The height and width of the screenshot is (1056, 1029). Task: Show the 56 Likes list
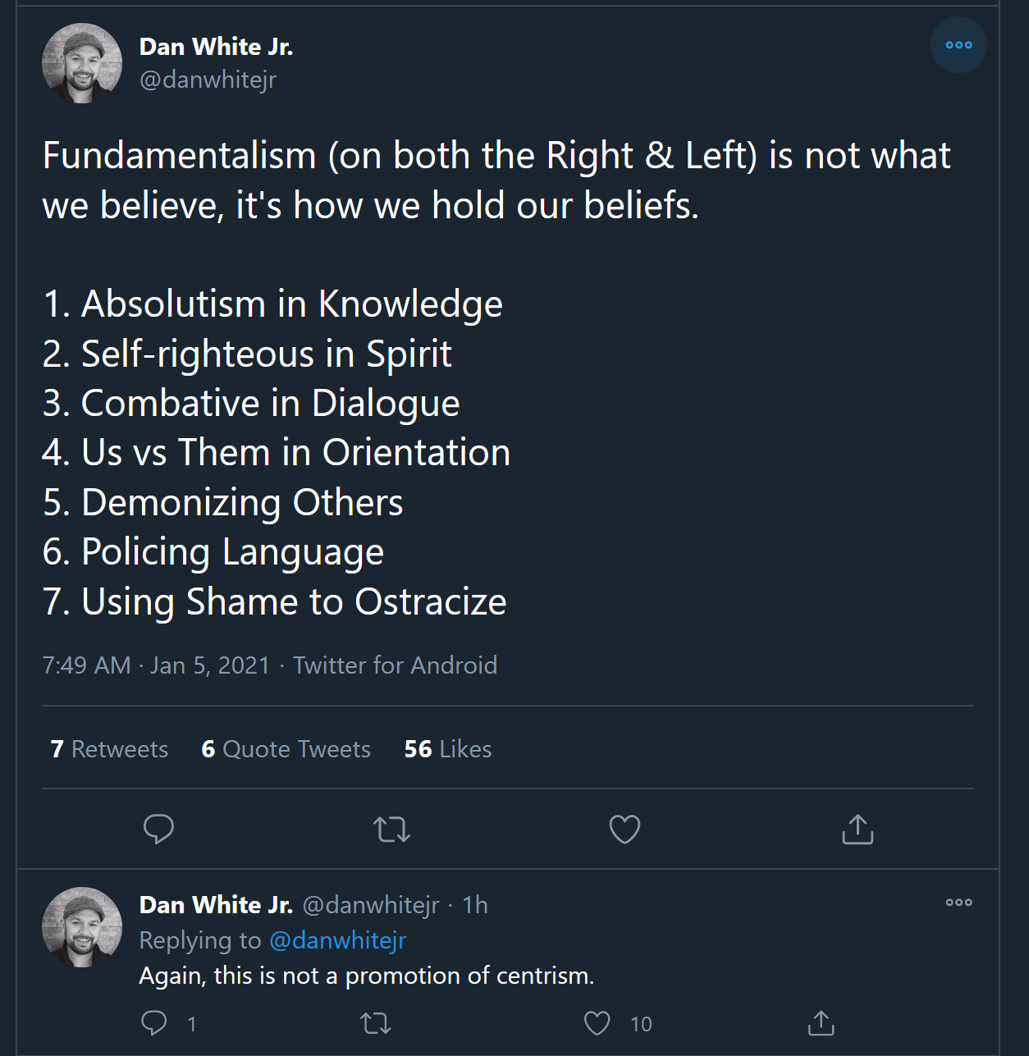[448, 749]
